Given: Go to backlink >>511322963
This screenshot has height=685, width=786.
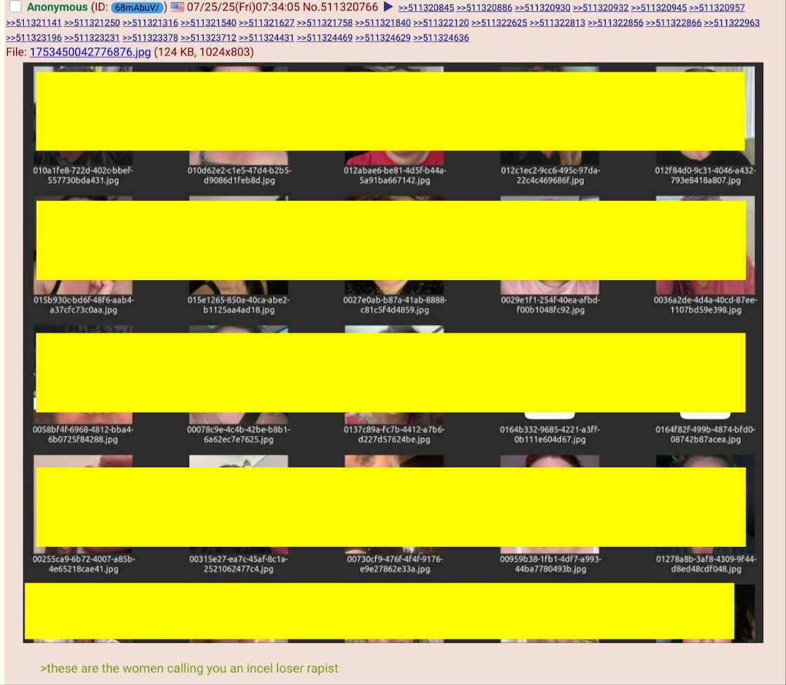Looking at the screenshot, I should (732, 23).
